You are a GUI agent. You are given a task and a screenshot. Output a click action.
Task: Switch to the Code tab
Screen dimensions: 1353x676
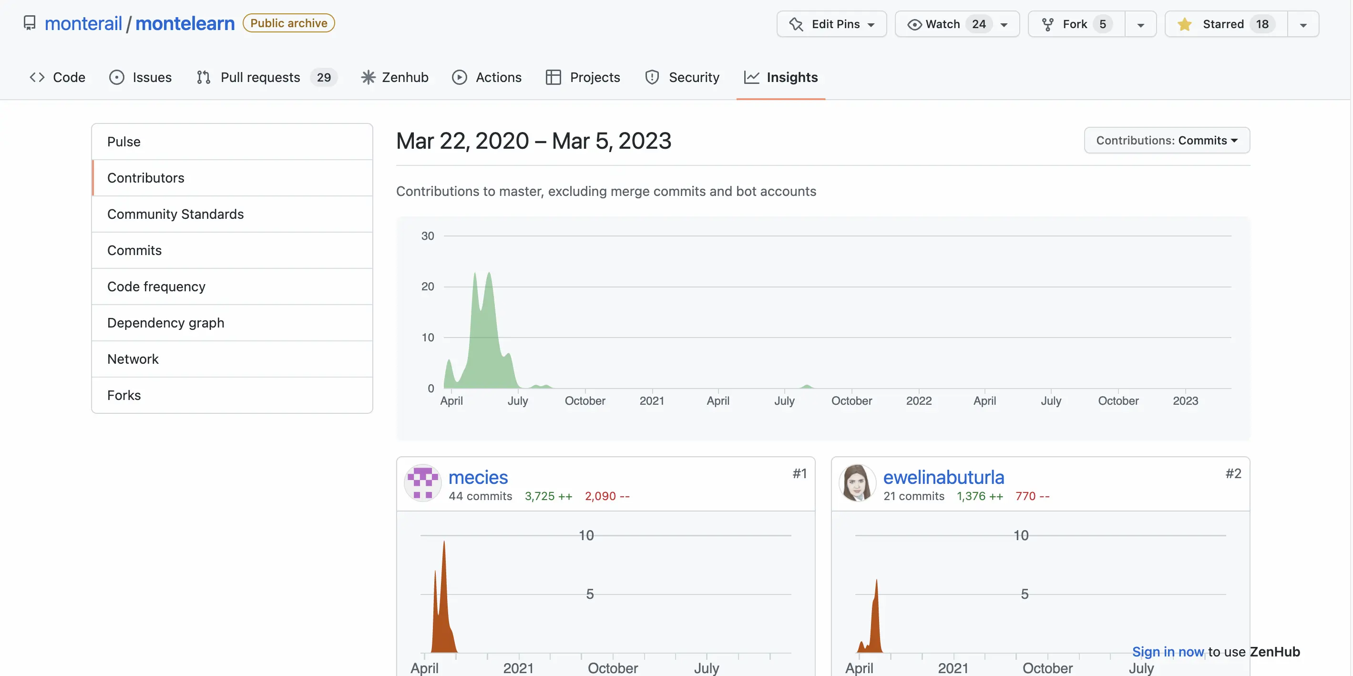point(58,77)
